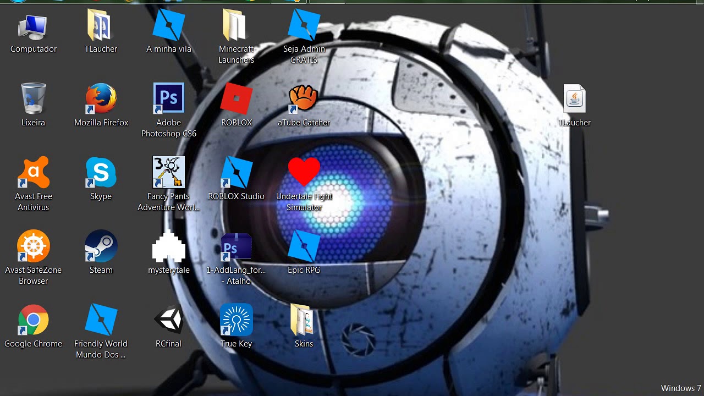This screenshot has height=396, width=704.
Task: Launch Skype
Action: click(x=101, y=172)
